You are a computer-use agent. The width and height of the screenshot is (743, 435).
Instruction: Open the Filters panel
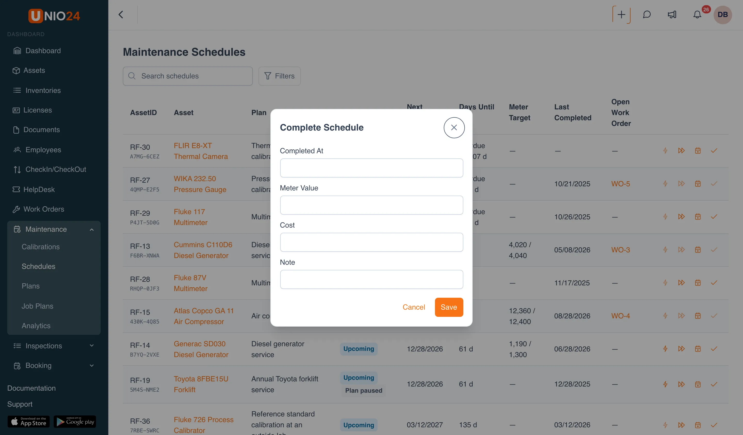[279, 76]
